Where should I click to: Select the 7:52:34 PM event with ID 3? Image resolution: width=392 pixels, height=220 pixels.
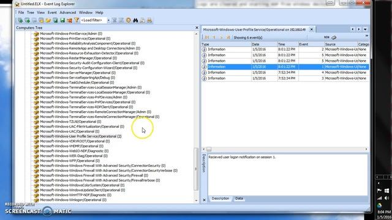pos(285,78)
